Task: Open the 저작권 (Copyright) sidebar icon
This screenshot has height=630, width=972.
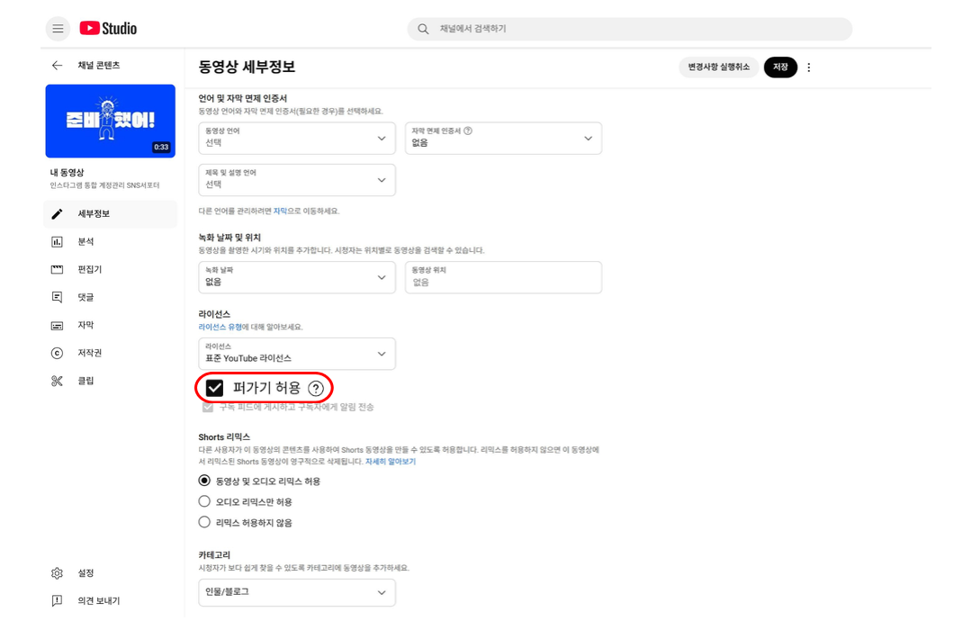Action: click(x=57, y=353)
